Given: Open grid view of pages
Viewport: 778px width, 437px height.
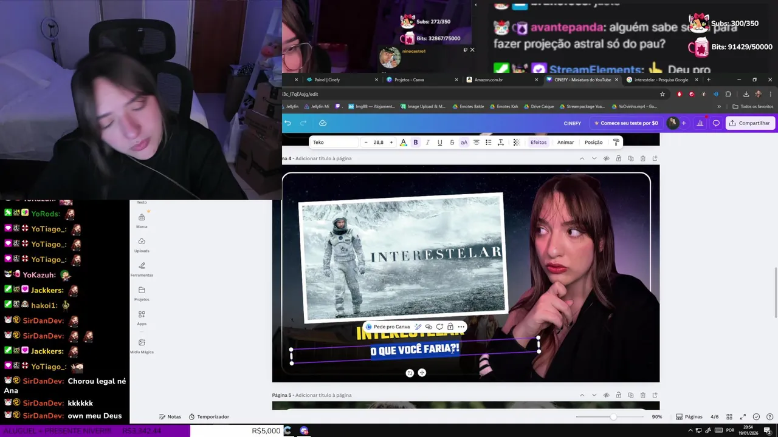Looking at the screenshot, I should 729,417.
